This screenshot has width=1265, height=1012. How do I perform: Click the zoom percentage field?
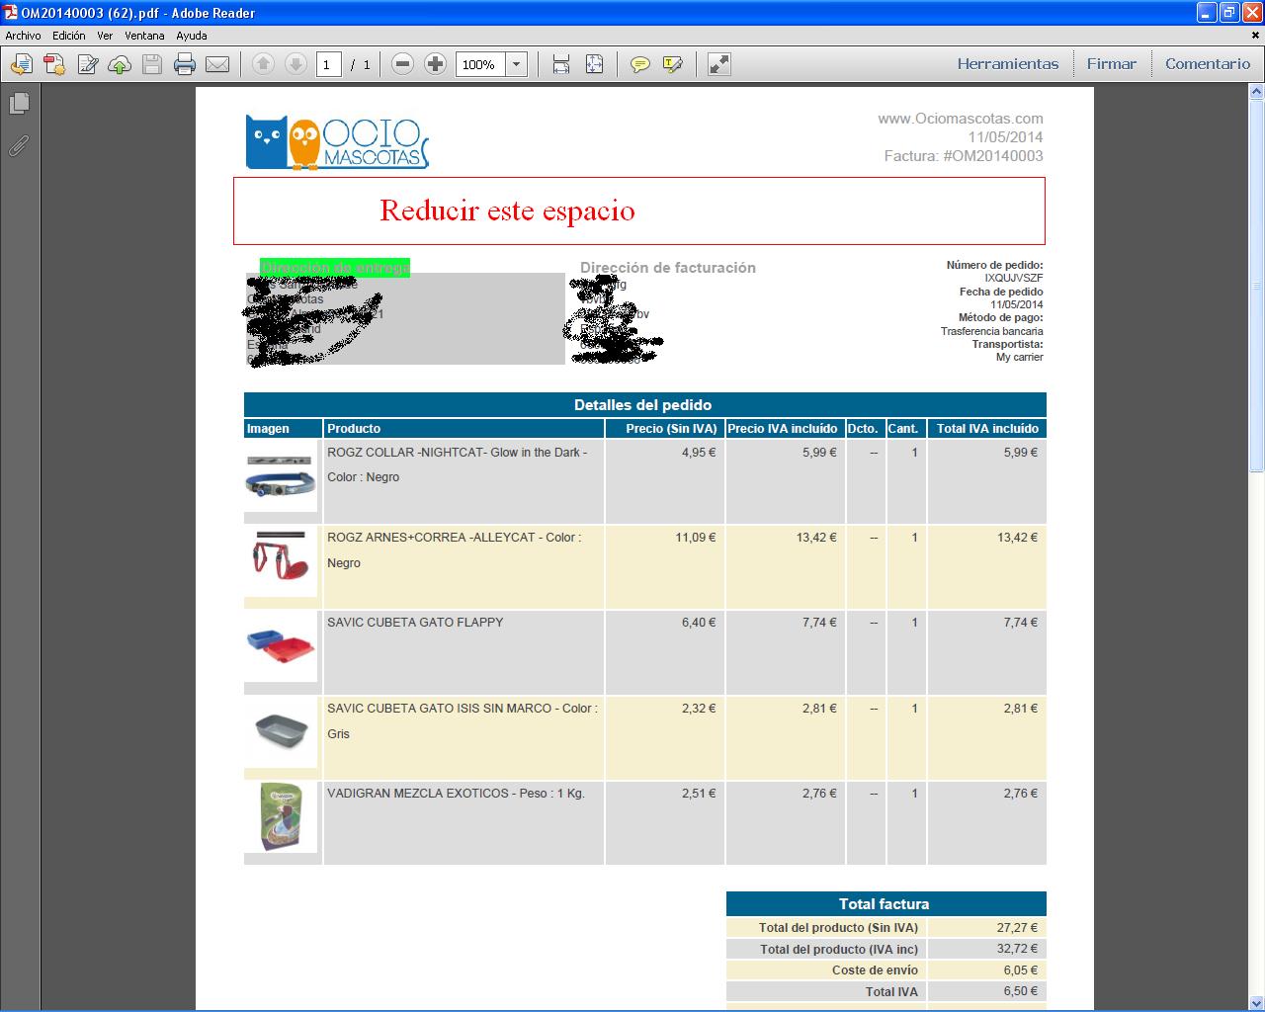(480, 64)
